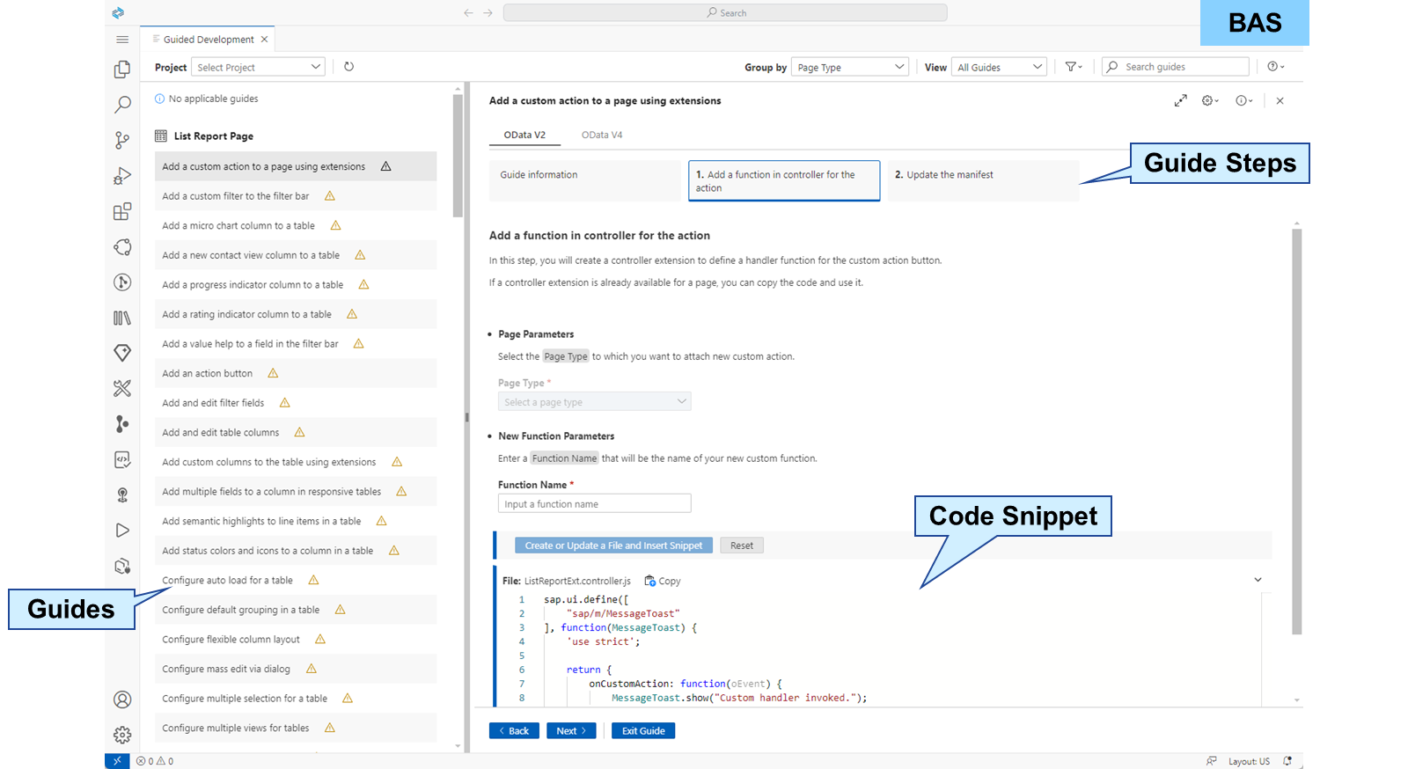The height and width of the screenshot is (769, 1408).
Task: Select Configure auto load for a table
Action: (296, 580)
